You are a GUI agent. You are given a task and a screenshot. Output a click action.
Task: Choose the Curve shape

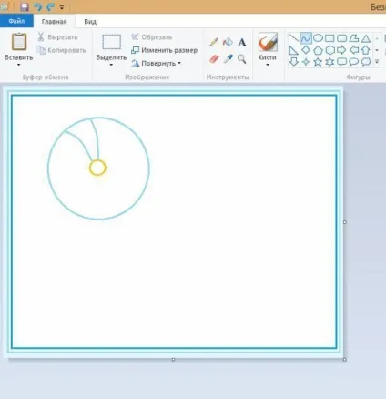pyautogui.click(x=306, y=38)
